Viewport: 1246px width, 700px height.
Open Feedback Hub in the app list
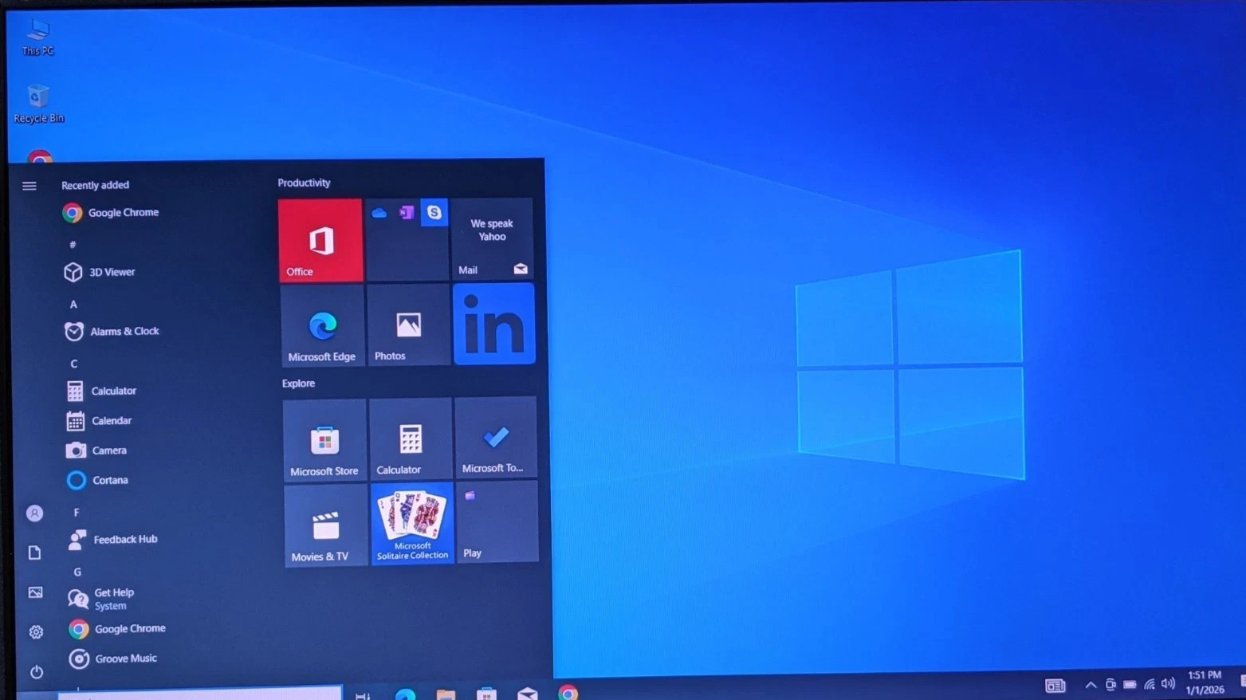click(x=113, y=540)
